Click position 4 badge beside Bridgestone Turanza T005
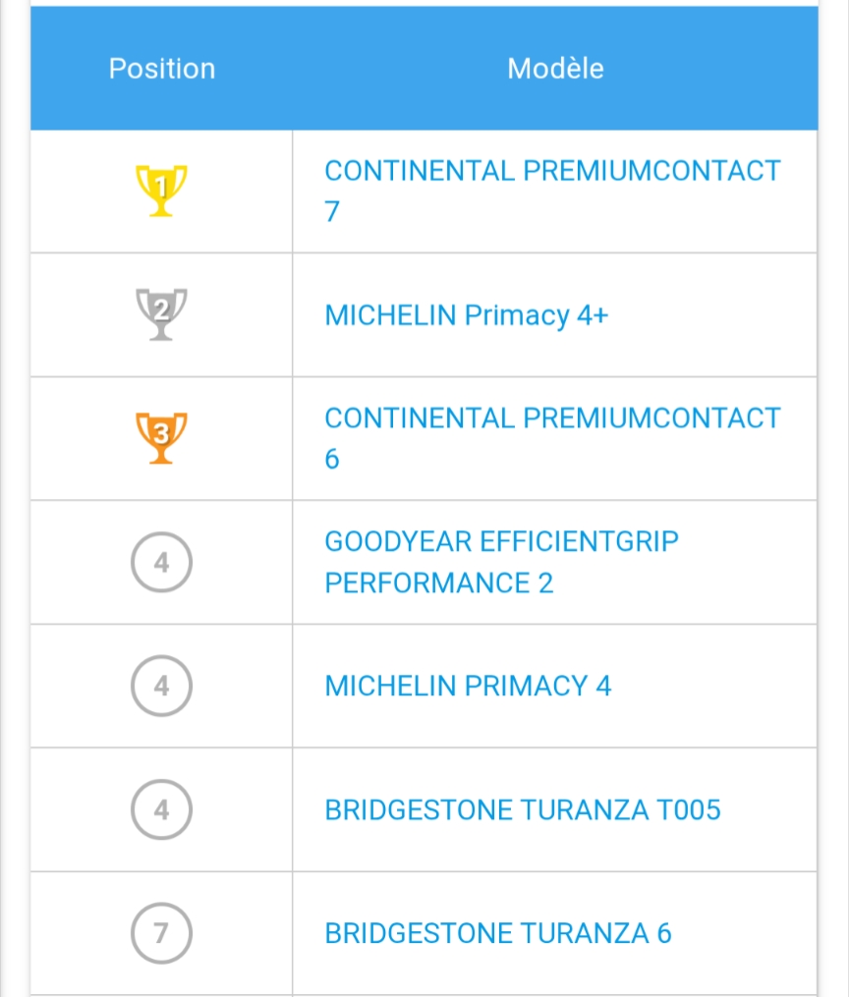 161,809
